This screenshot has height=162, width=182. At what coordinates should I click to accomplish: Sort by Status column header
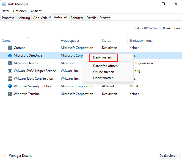point(106,41)
